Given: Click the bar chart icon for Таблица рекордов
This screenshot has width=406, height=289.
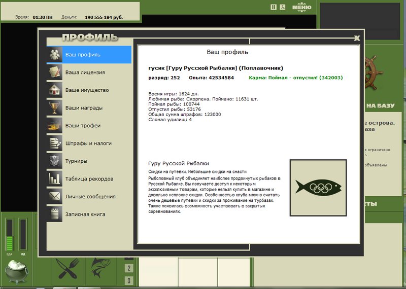Looking at the screenshot, I should [x=55, y=179].
